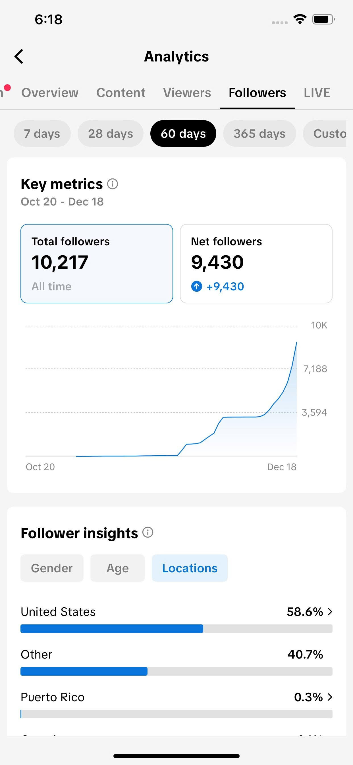Switch range to 365 days
Viewport: 353px width, 765px height.
click(x=259, y=134)
